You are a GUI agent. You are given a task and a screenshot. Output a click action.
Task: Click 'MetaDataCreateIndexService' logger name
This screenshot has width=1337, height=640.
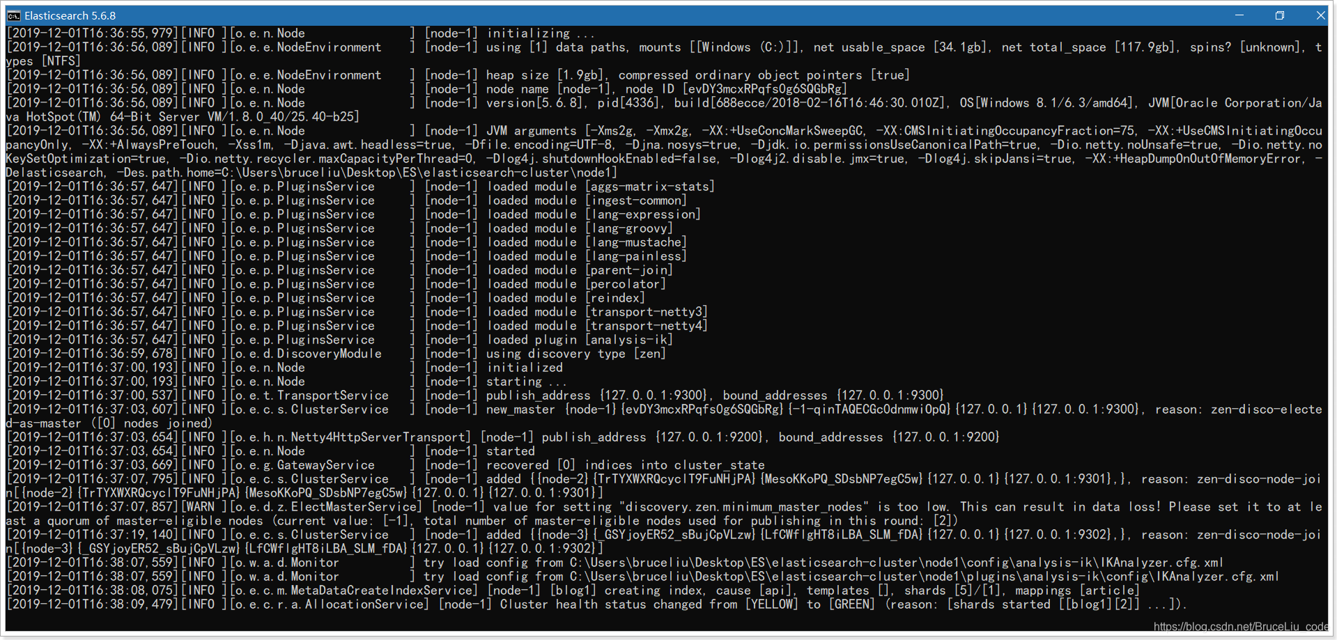[x=381, y=591]
